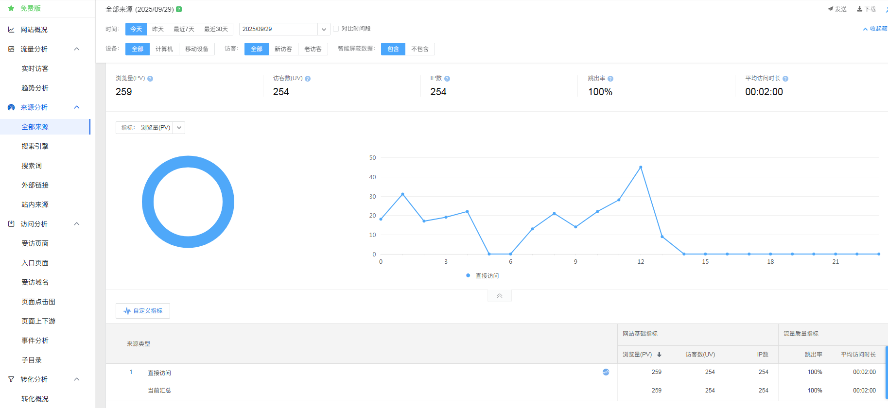Click the help icon next to 平均访问时长
Image resolution: width=888 pixels, height=408 pixels.
(x=785, y=79)
